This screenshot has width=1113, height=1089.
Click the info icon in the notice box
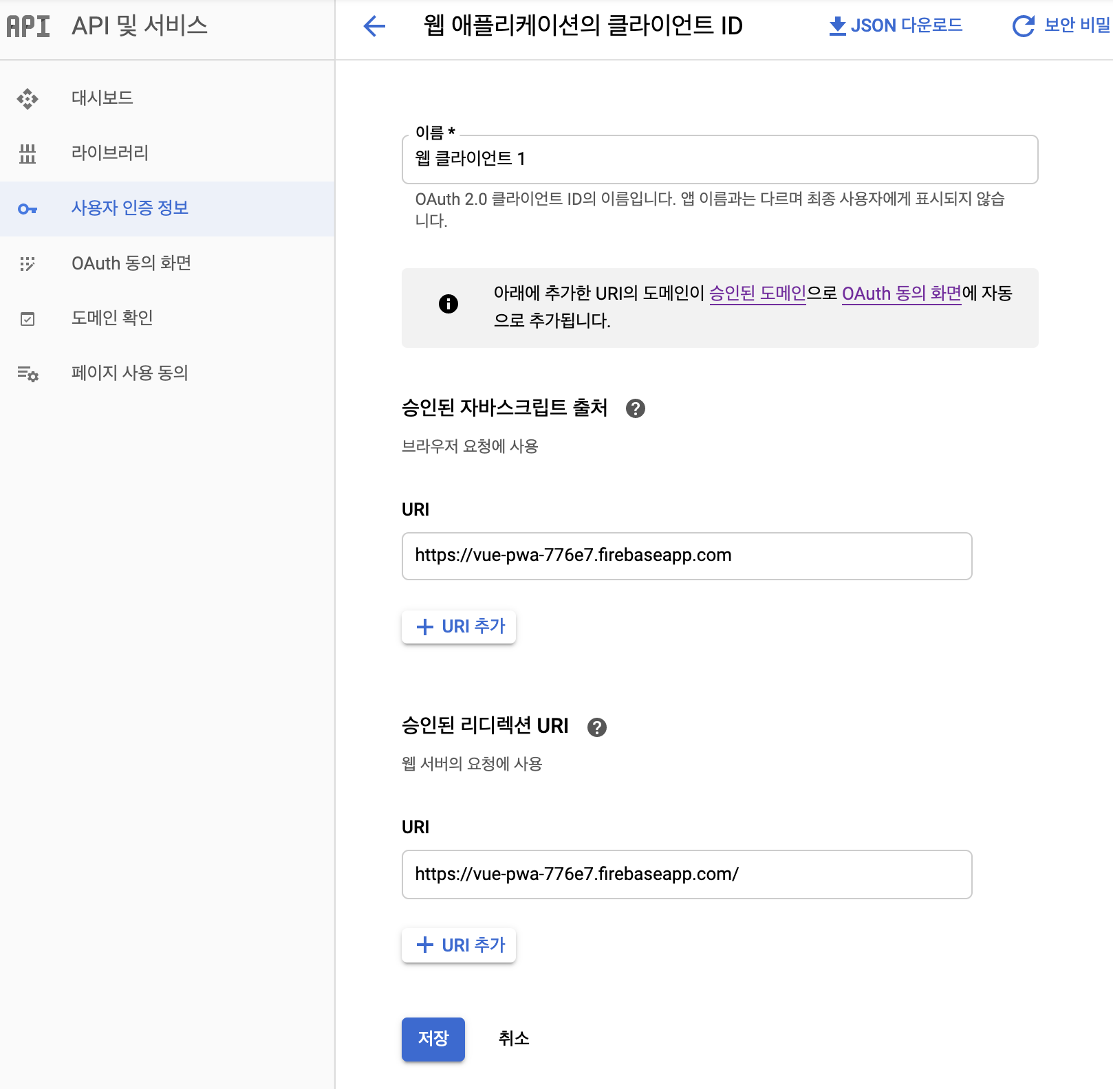tap(449, 304)
